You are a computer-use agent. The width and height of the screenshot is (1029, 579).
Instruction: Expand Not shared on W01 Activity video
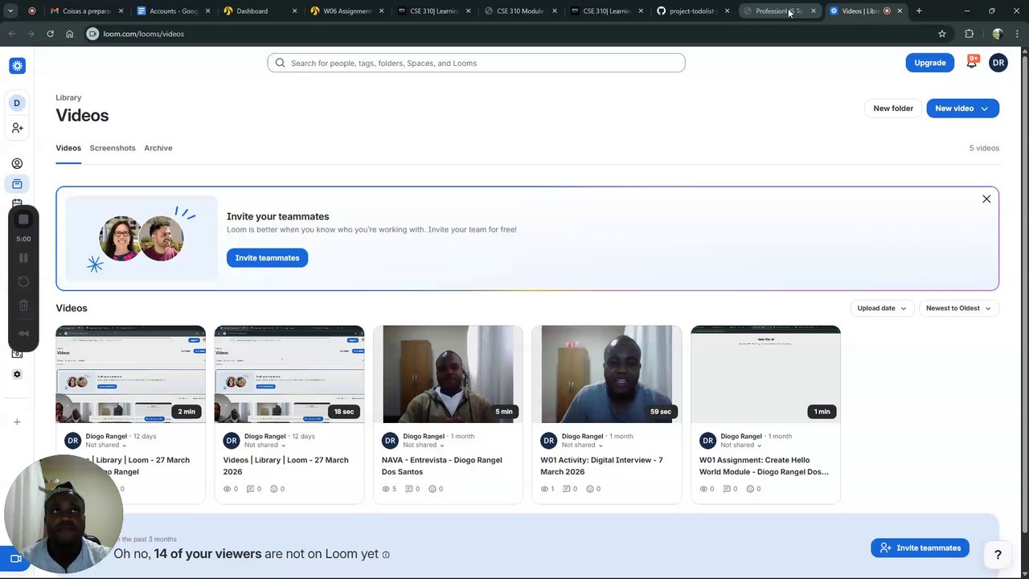(581, 445)
